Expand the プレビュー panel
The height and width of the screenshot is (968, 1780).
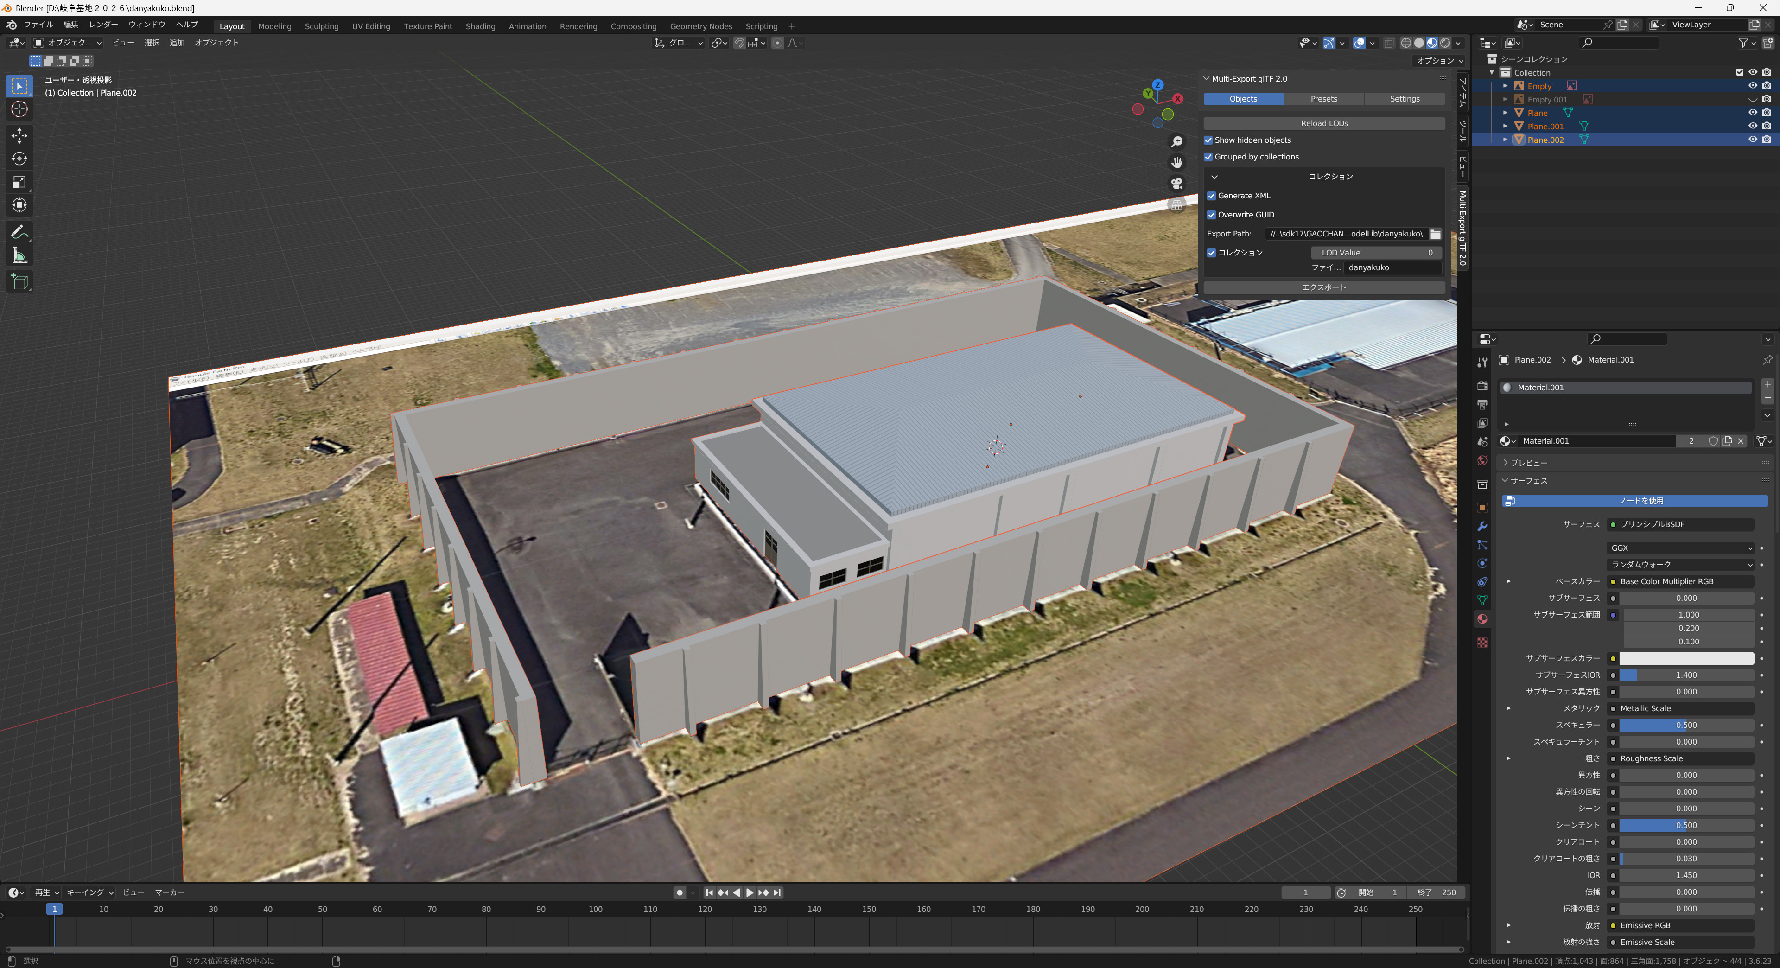[1528, 462]
